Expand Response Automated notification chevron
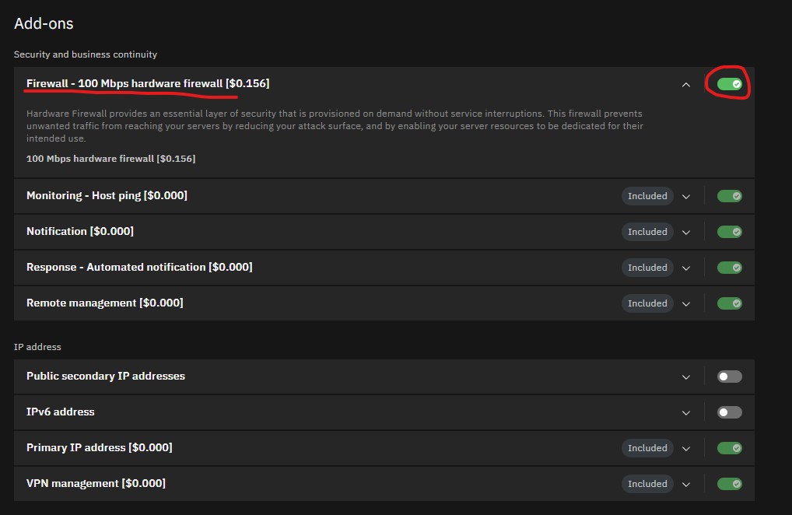 pos(685,268)
